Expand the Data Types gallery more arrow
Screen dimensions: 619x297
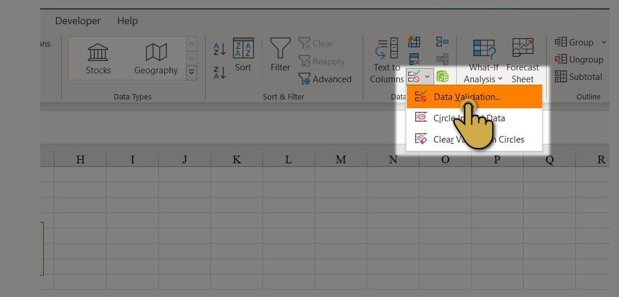pyautogui.click(x=191, y=73)
